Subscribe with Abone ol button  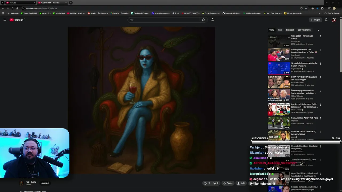45,183
